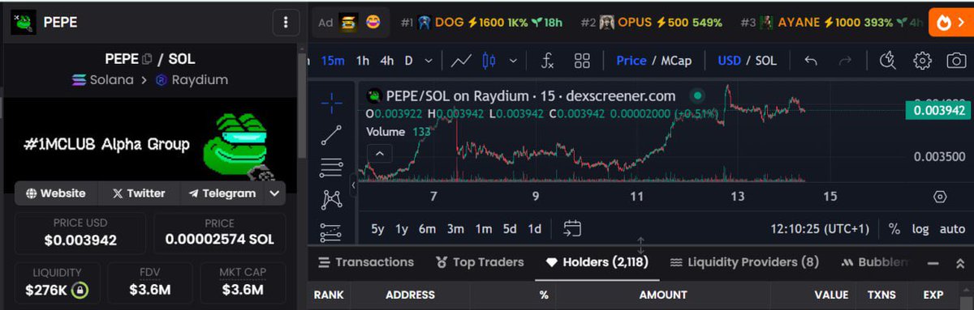Undo the last chart action

(810, 61)
